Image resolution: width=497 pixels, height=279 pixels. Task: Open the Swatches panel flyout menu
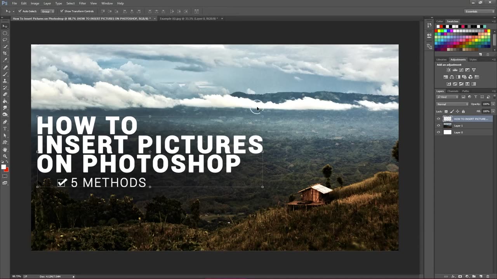click(494, 21)
